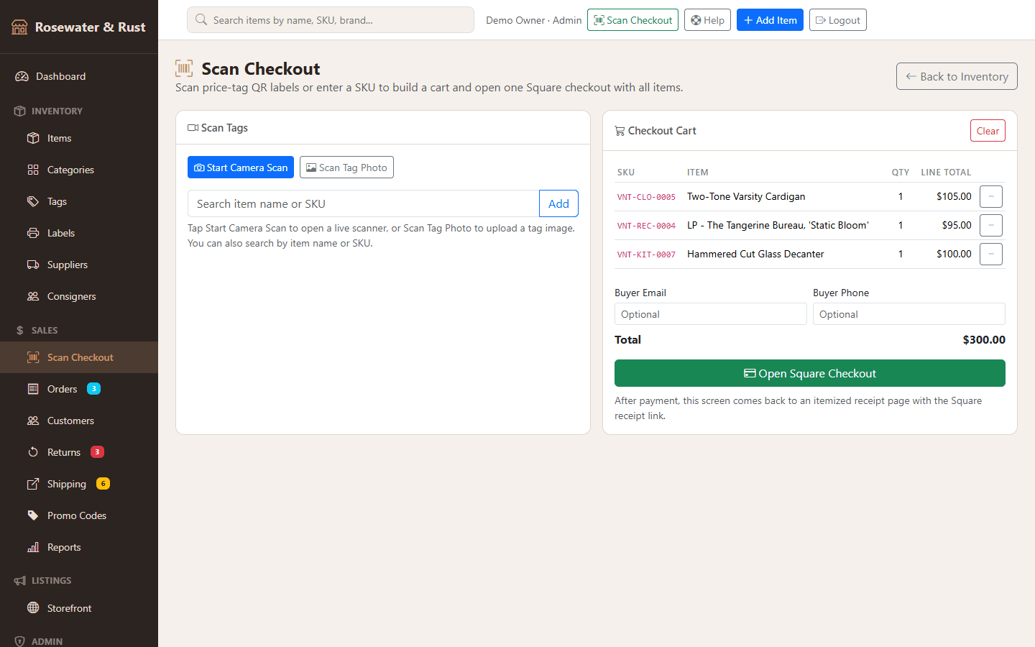Click the Labels printer icon
The height and width of the screenshot is (647, 1035).
[33, 233]
